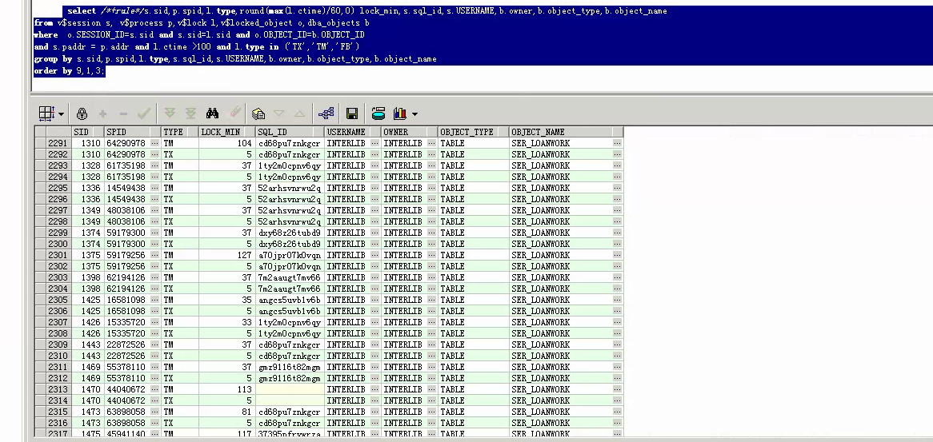
Task: Open the dropdown arrow beside chart icon
Action: click(x=414, y=113)
